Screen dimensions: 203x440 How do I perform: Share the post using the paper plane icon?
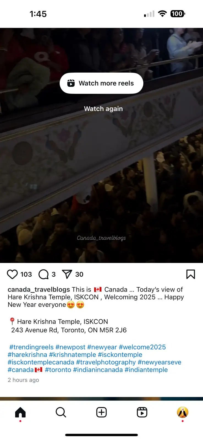point(67,274)
